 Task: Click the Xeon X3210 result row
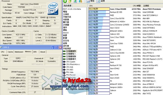[x=126, y=28]
